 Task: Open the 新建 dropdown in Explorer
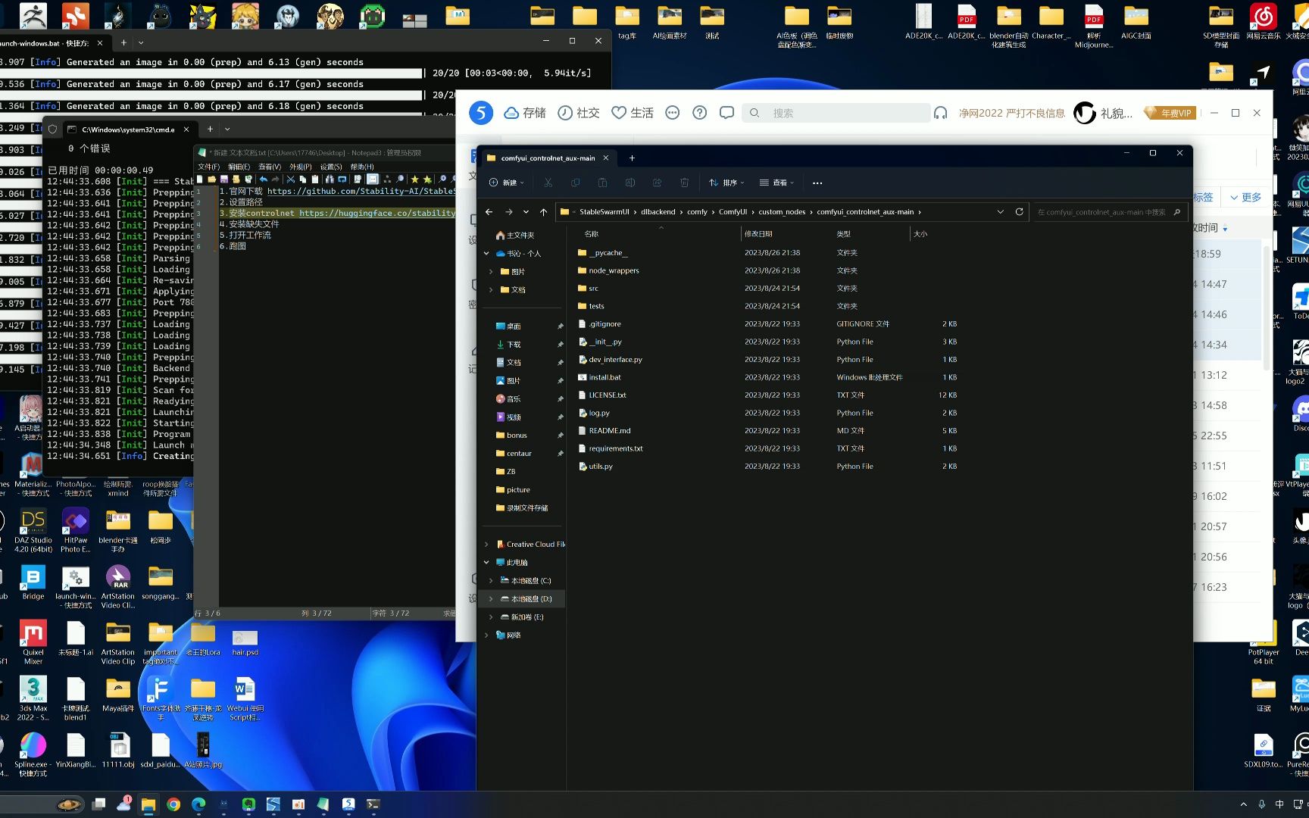click(x=506, y=183)
